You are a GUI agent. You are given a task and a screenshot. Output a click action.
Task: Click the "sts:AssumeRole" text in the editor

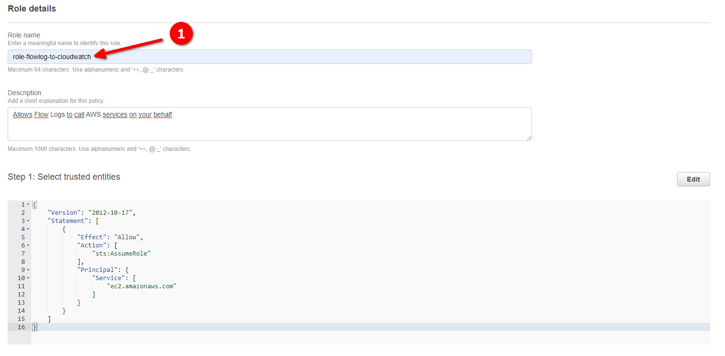[x=121, y=253]
